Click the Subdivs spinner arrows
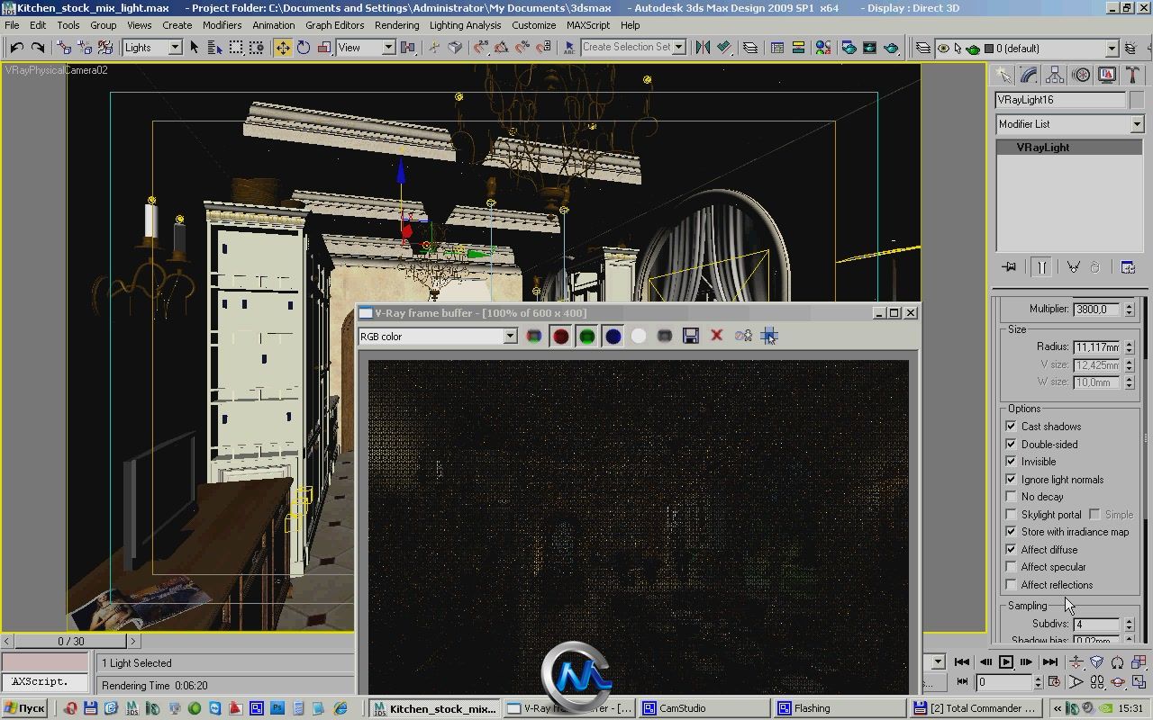Screen dimensions: 1153x720 click(x=1129, y=624)
